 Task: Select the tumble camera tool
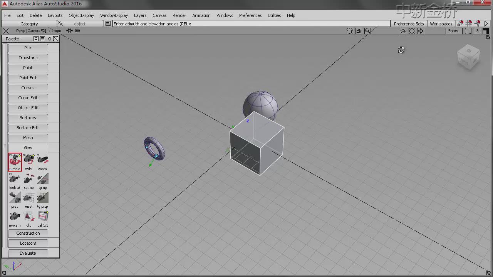15,162
